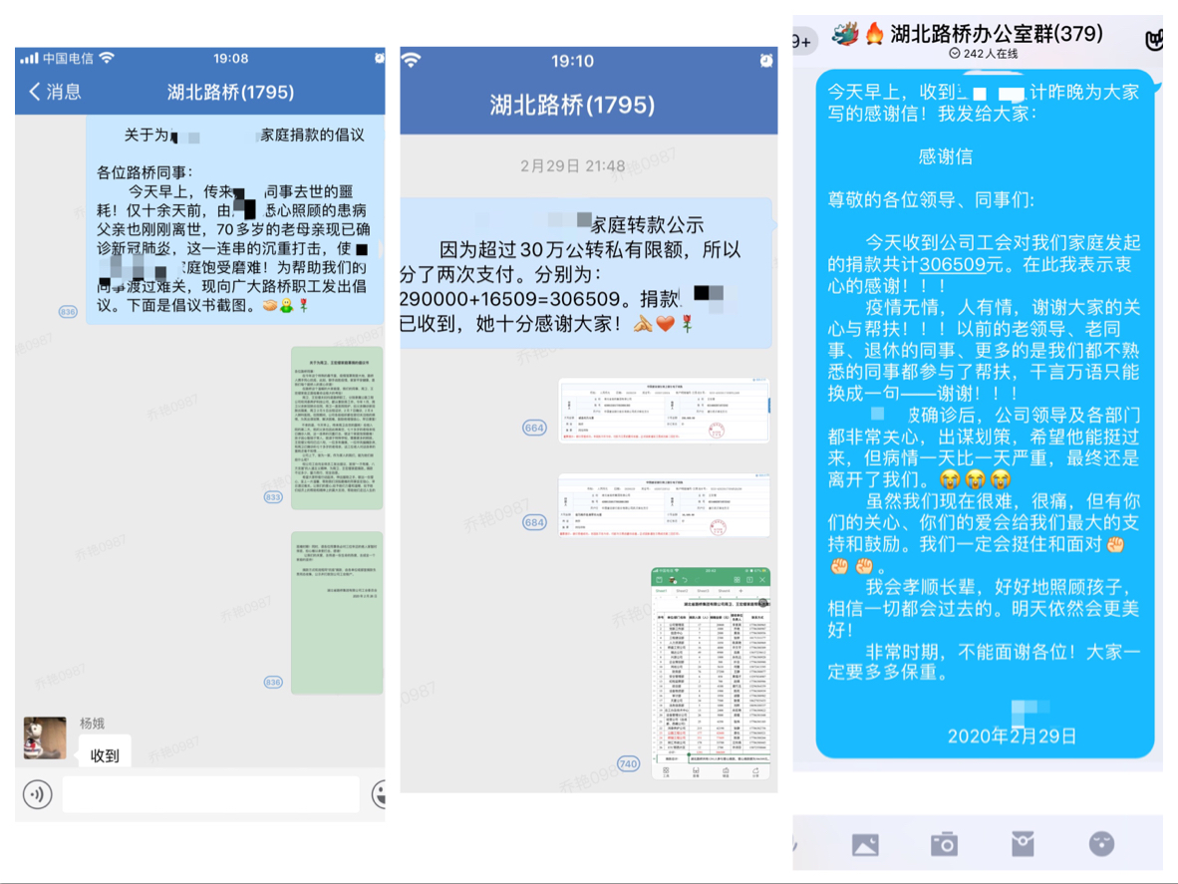The image size is (1178, 884).
Task: Open the red envelope icon
Action: click(1023, 844)
